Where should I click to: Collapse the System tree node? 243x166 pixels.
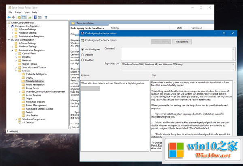tap(16, 71)
